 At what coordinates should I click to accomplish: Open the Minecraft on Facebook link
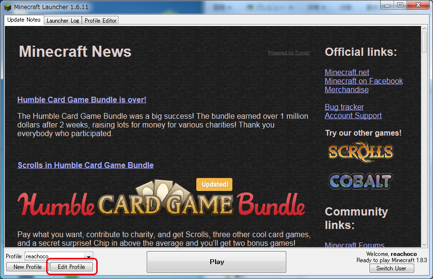coord(364,81)
